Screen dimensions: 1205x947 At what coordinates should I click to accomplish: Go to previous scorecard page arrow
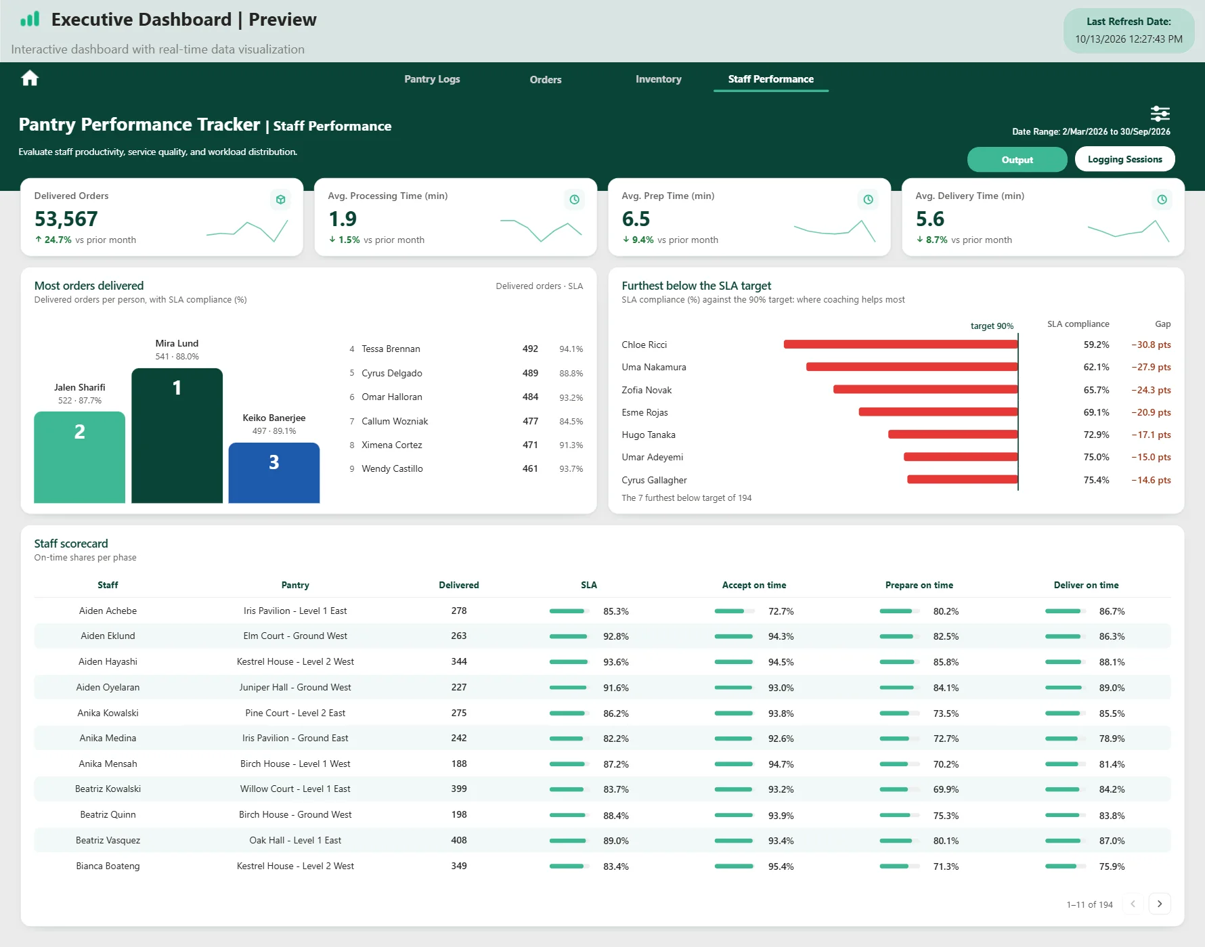pos(1133,904)
